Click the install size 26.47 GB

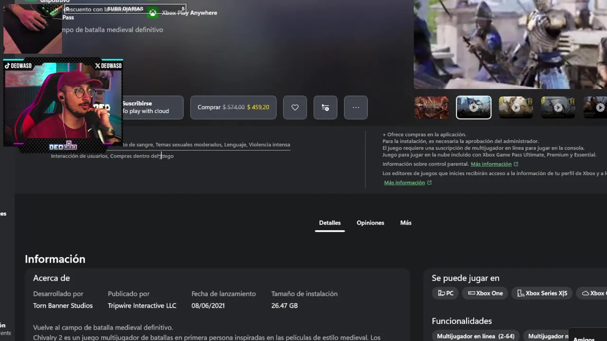[285, 306]
